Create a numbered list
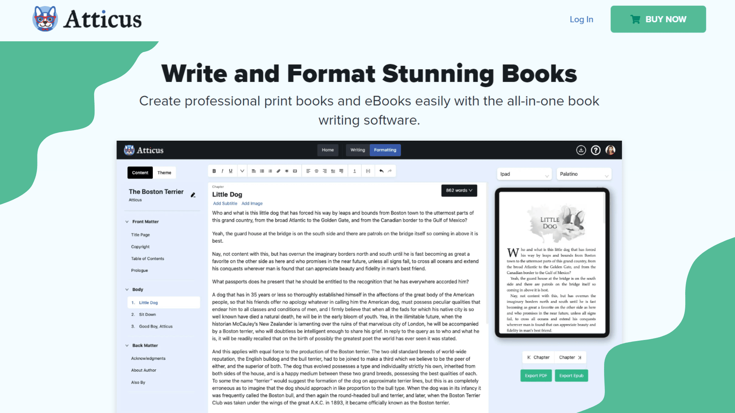The height and width of the screenshot is (413, 735). pos(270,171)
